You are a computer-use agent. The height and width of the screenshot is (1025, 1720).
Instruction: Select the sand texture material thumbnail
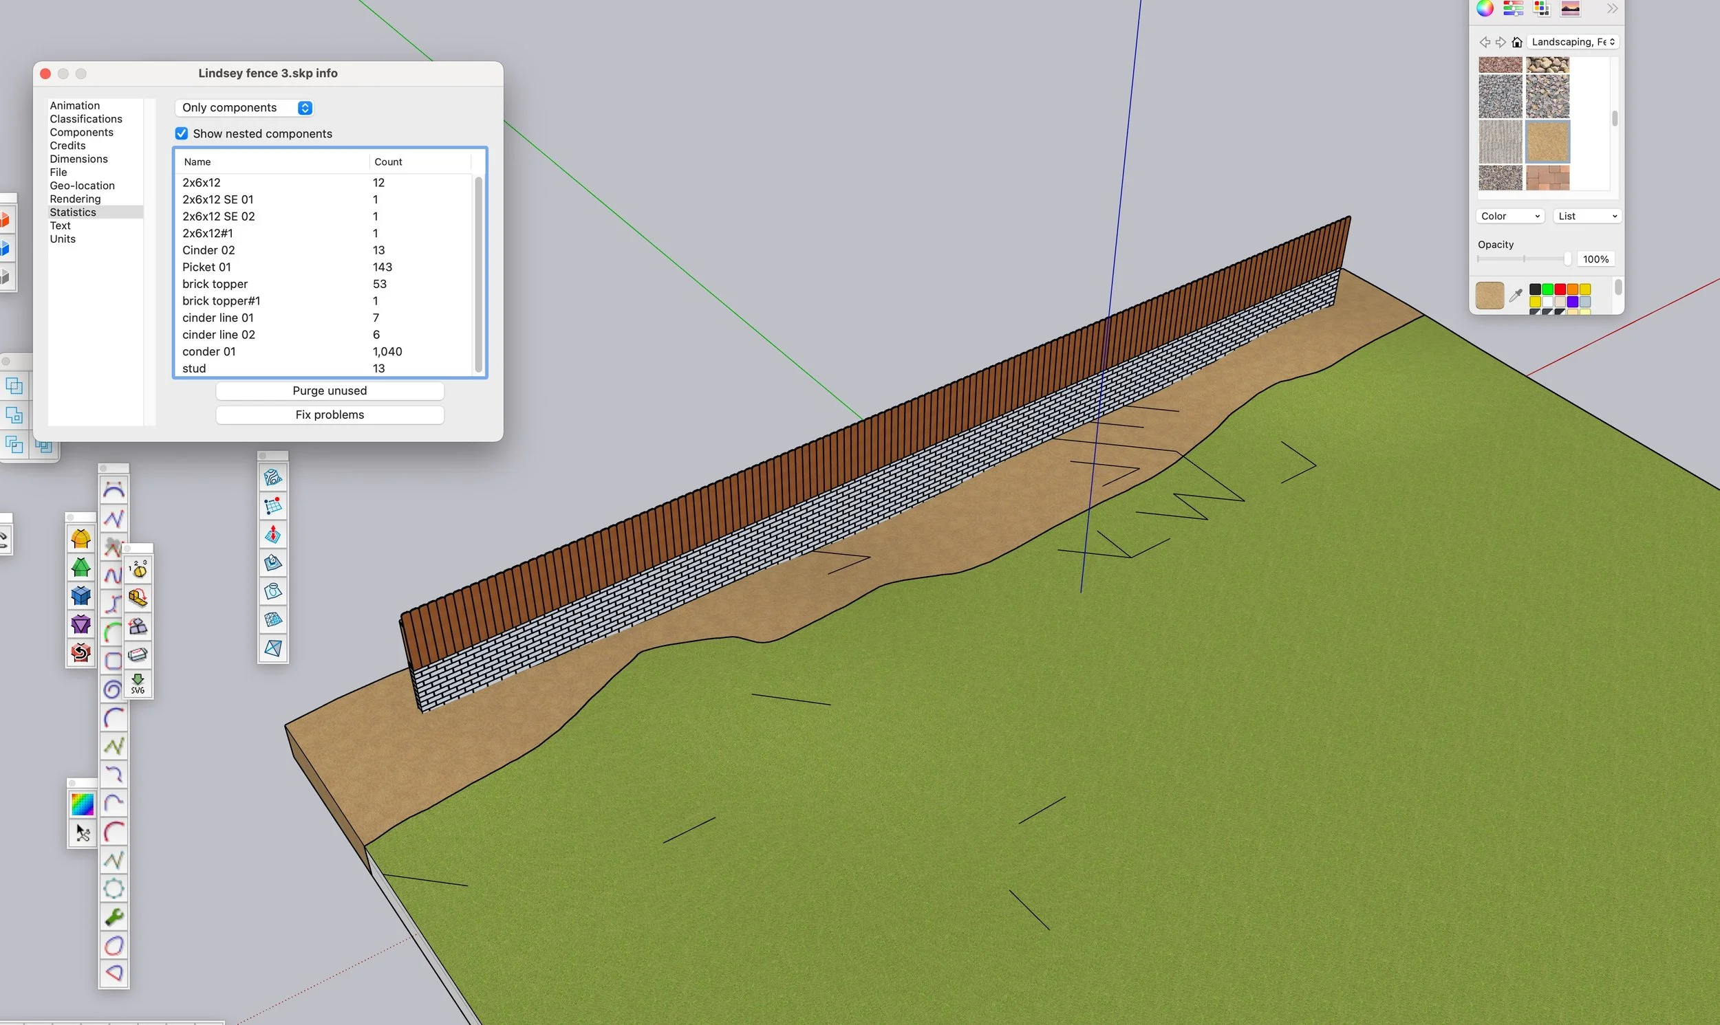click(x=1547, y=142)
